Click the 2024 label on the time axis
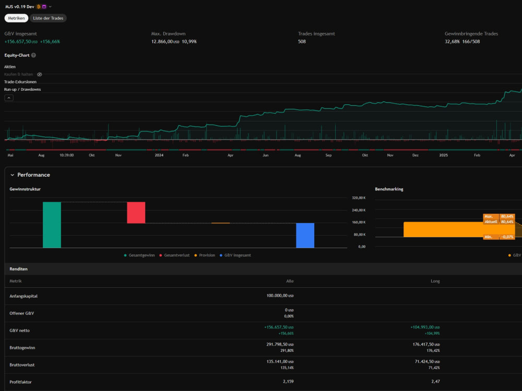 [159, 155]
